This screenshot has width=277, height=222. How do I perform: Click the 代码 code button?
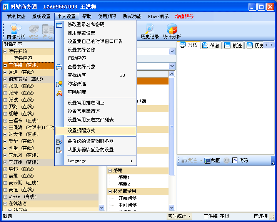(240, 161)
